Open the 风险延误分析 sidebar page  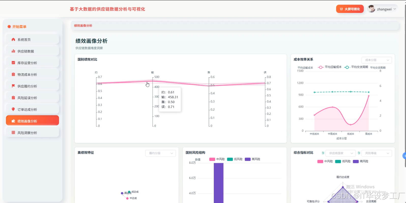[x=32, y=98]
